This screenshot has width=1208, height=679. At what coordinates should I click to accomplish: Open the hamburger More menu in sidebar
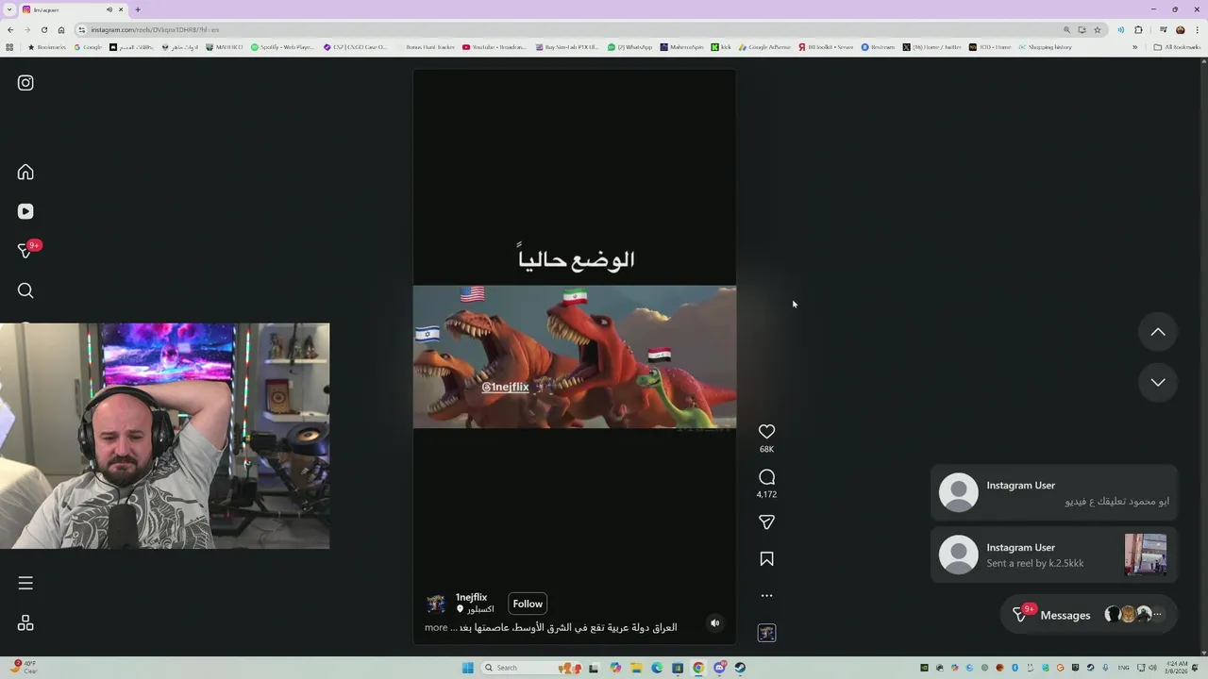tap(25, 583)
